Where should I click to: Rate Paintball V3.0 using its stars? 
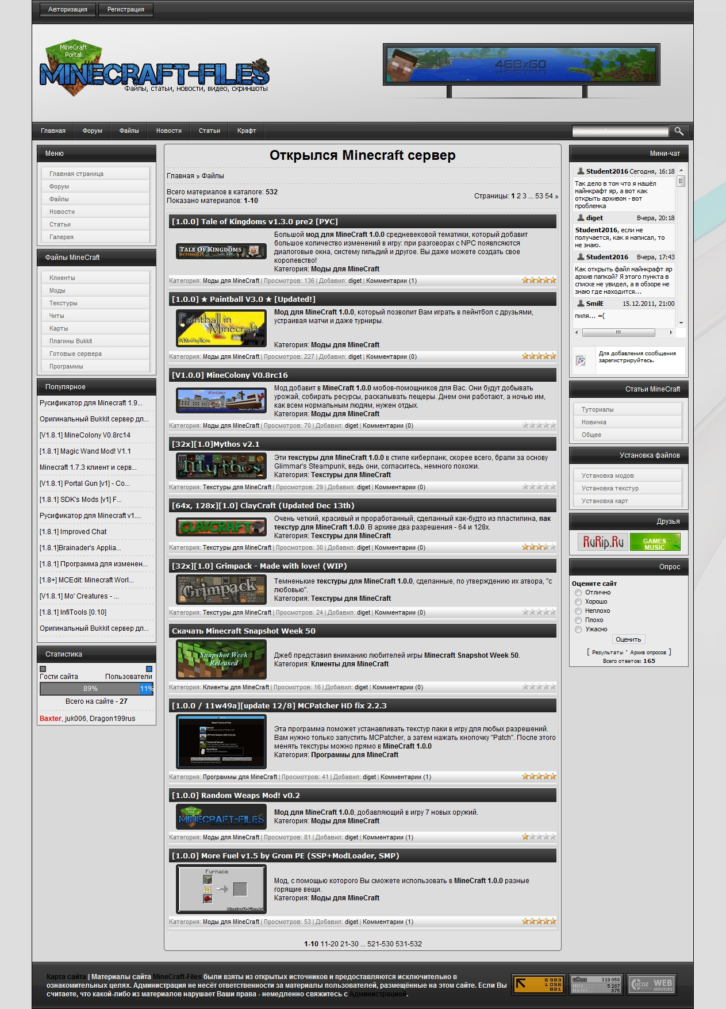(x=539, y=356)
